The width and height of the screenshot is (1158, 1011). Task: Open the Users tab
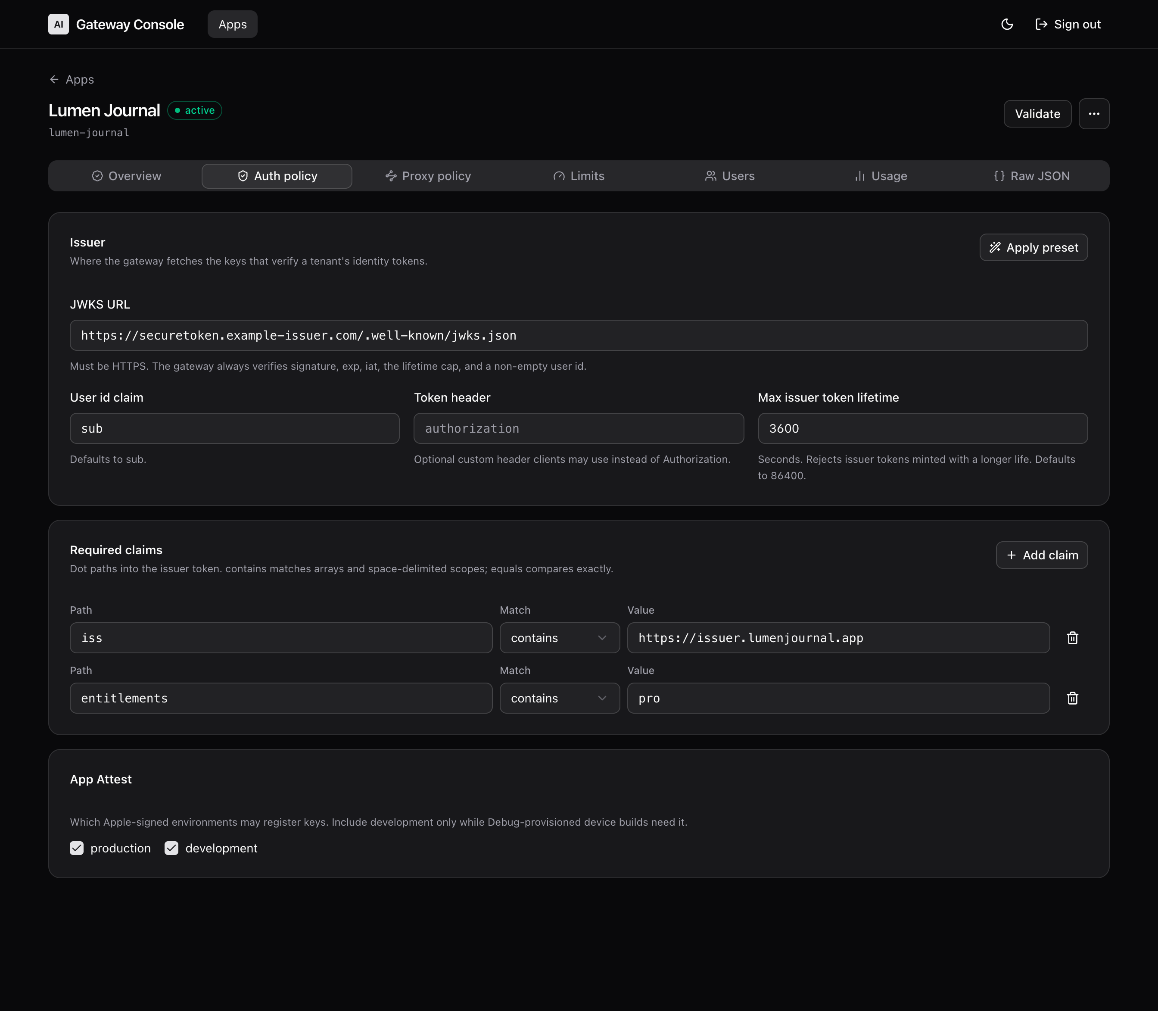[730, 176]
